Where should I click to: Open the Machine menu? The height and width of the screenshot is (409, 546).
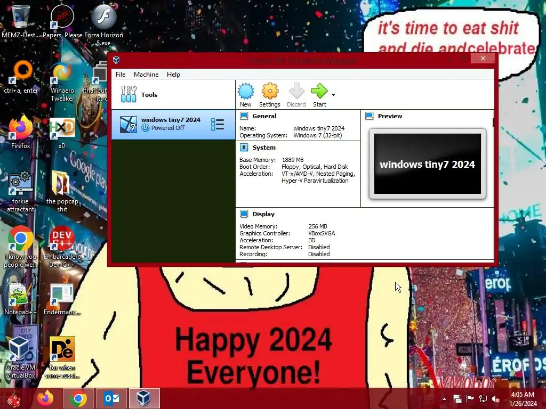point(146,75)
